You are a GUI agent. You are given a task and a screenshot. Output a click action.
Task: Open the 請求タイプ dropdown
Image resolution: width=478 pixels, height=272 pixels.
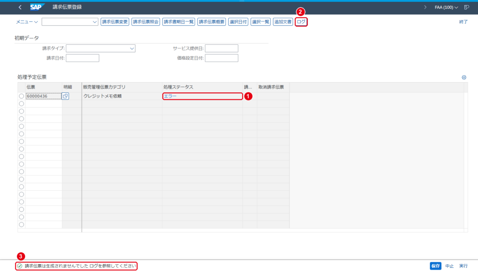(132, 49)
